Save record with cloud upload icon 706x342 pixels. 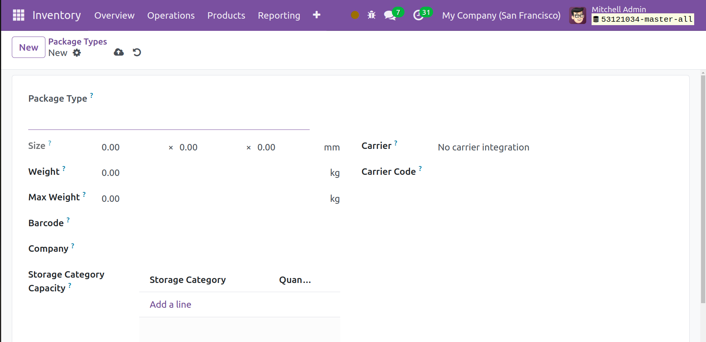(119, 52)
